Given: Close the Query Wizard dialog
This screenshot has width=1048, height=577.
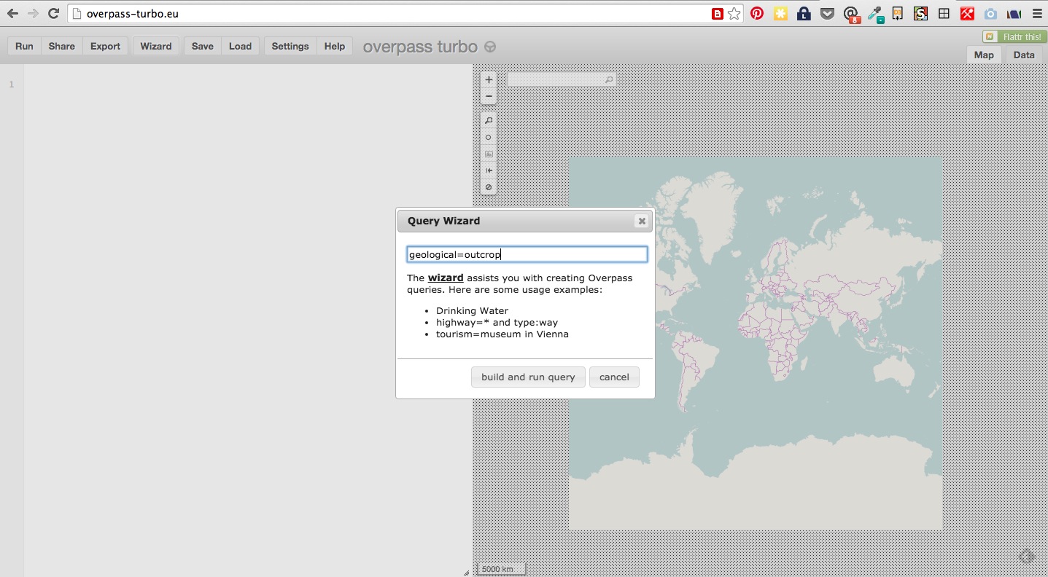Looking at the screenshot, I should 641,221.
